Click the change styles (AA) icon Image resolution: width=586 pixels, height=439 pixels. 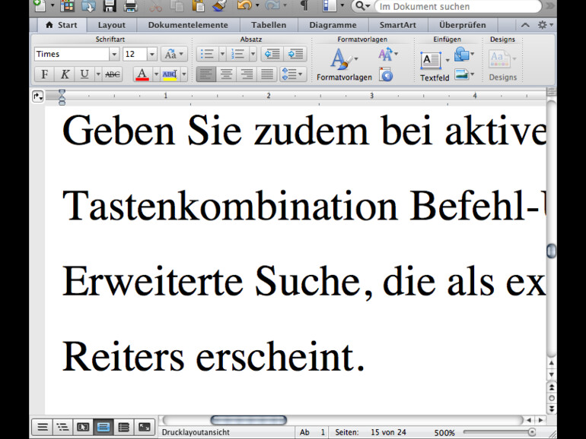(387, 55)
